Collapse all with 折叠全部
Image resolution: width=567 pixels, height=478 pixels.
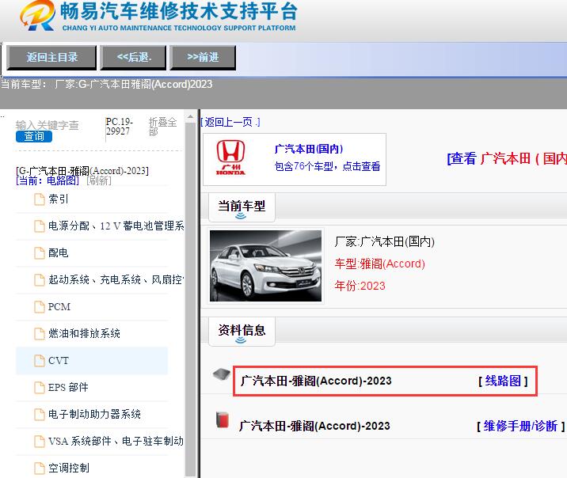point(162,127)
